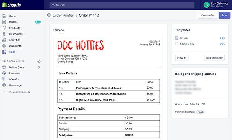Uncheck the Invoice template checkbox
Image resolution: width=232 pixels, height=140 pixels.
tap(176, 38)
